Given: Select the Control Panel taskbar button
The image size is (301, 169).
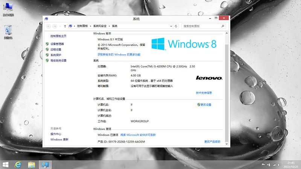Looking at the screenshot, I should tap(45, 164).
